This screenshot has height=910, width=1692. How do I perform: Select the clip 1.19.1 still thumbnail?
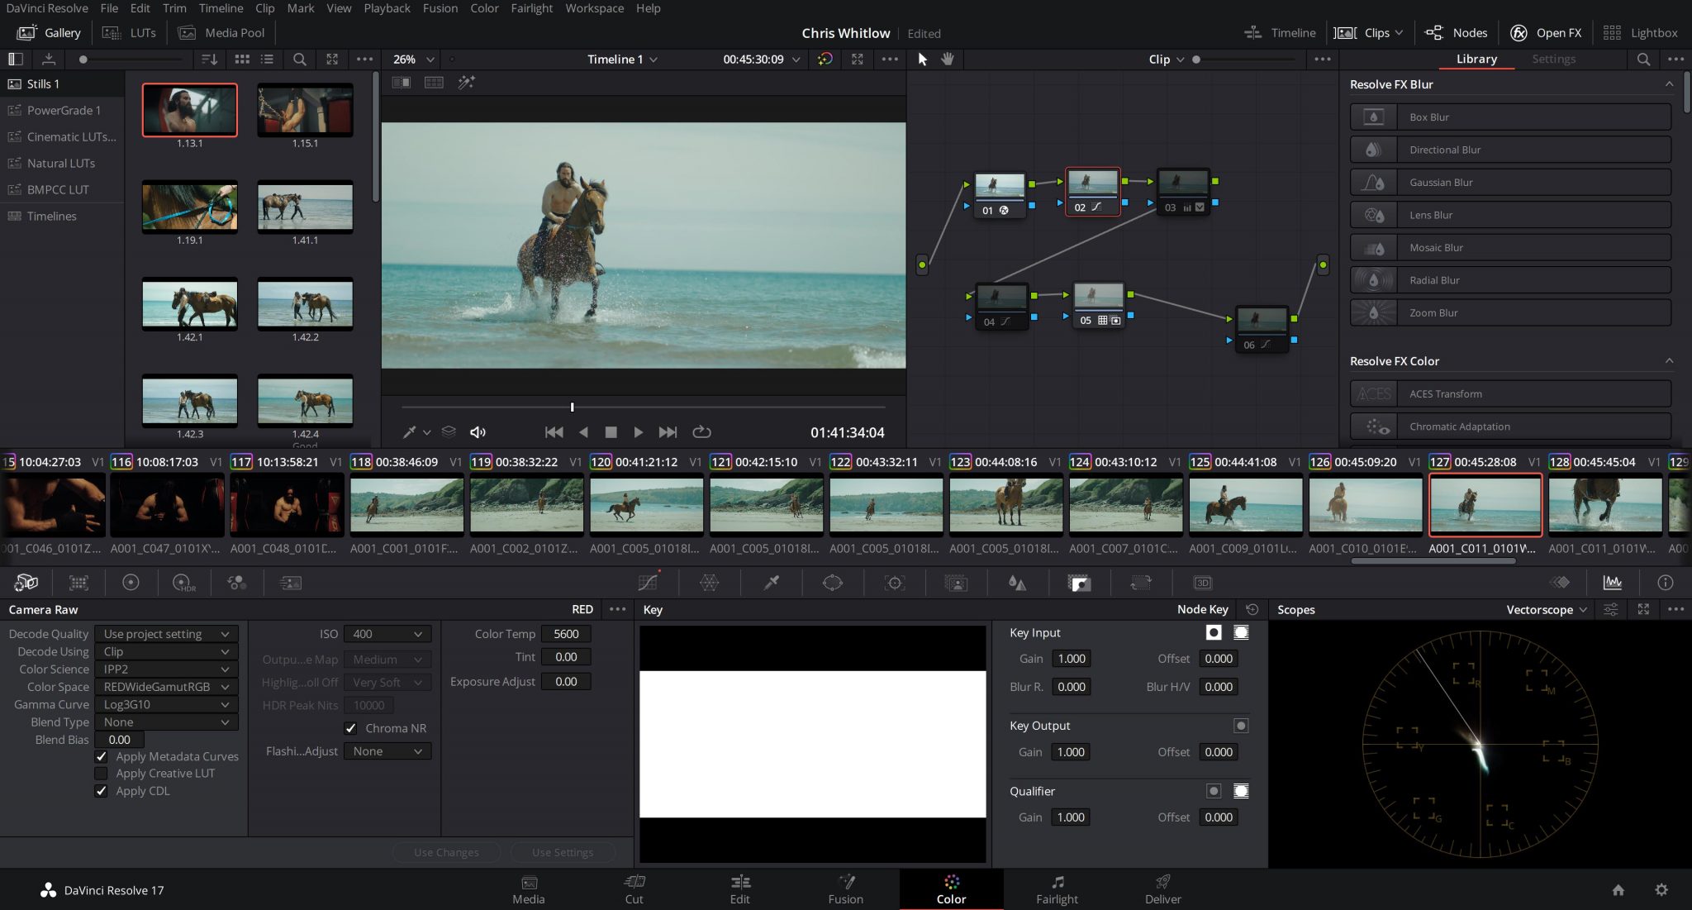pos(189,207)
